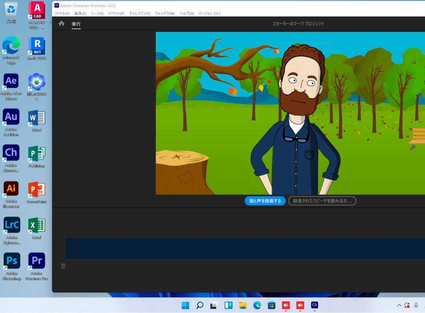Open the パペット(P) menu

click(116, 13)
